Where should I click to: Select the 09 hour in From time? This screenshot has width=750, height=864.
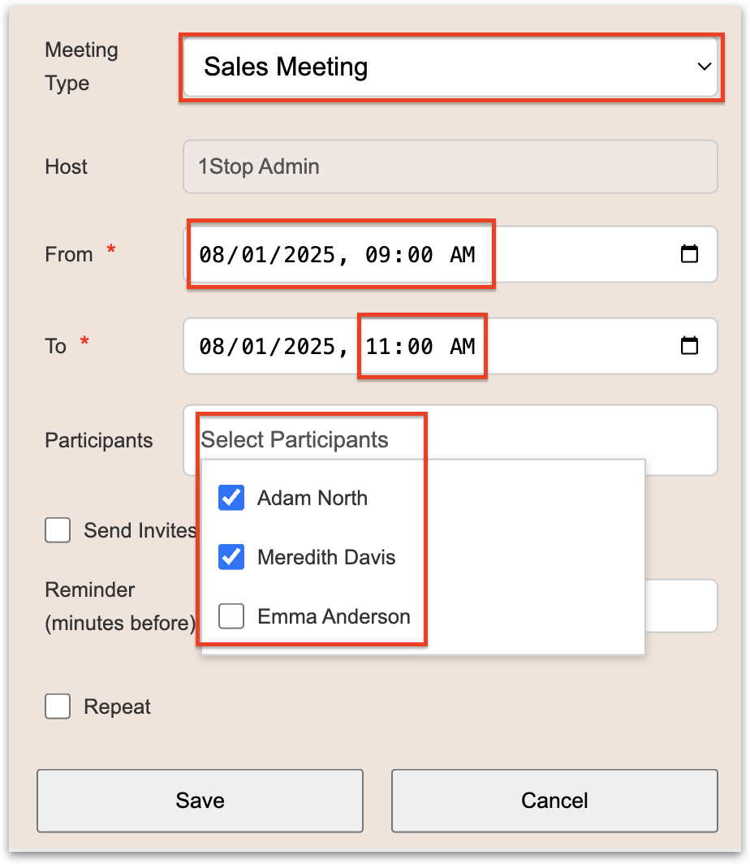377,255
